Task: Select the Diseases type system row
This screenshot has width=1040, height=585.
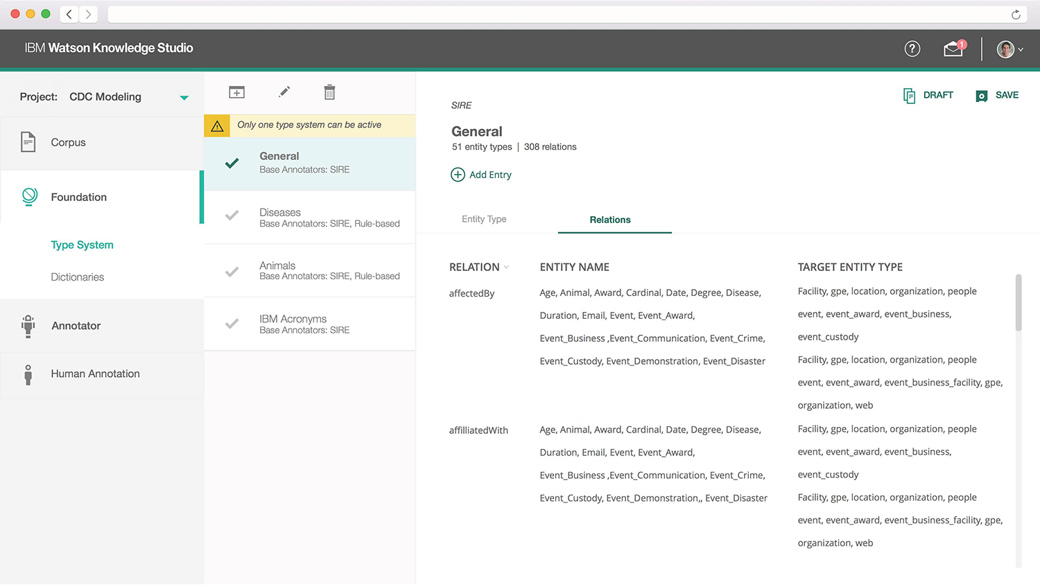Action: pos(310,218)
